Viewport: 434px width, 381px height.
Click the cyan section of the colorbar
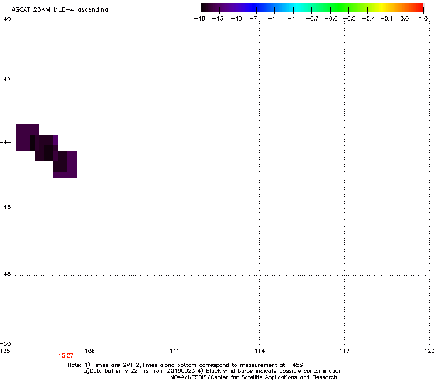[x=297, y=8]
